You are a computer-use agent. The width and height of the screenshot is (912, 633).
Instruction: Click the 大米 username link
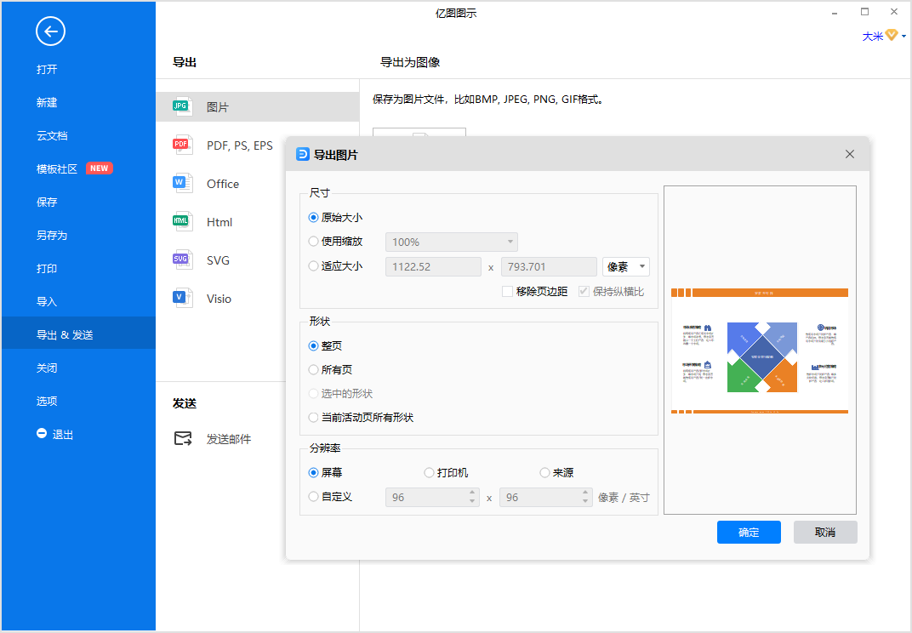pyautogui.click(x=873, y=36)
